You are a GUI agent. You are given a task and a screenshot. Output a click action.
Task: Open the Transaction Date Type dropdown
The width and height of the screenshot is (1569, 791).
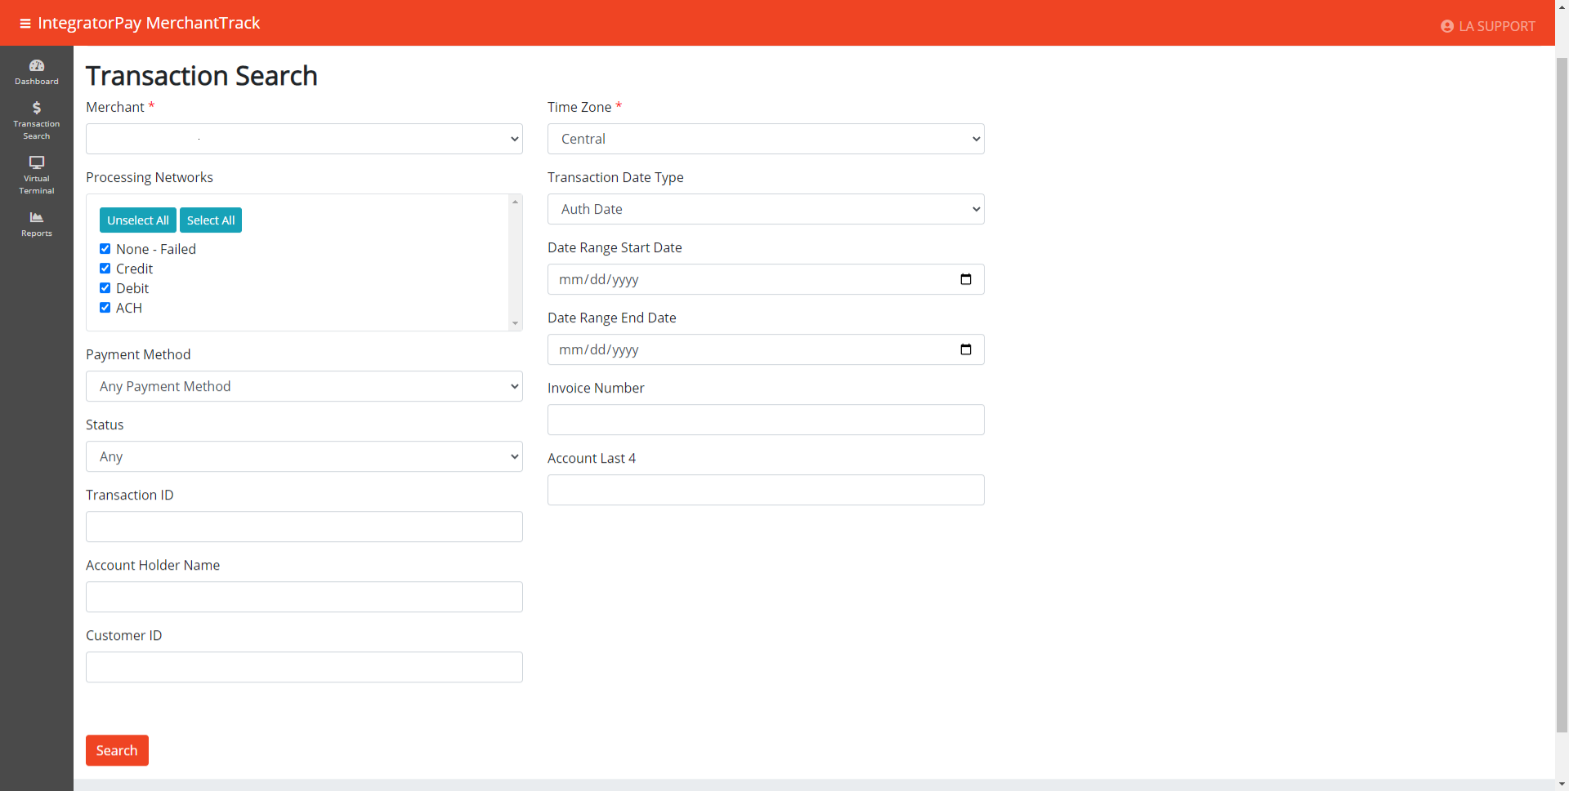point(765,209)
